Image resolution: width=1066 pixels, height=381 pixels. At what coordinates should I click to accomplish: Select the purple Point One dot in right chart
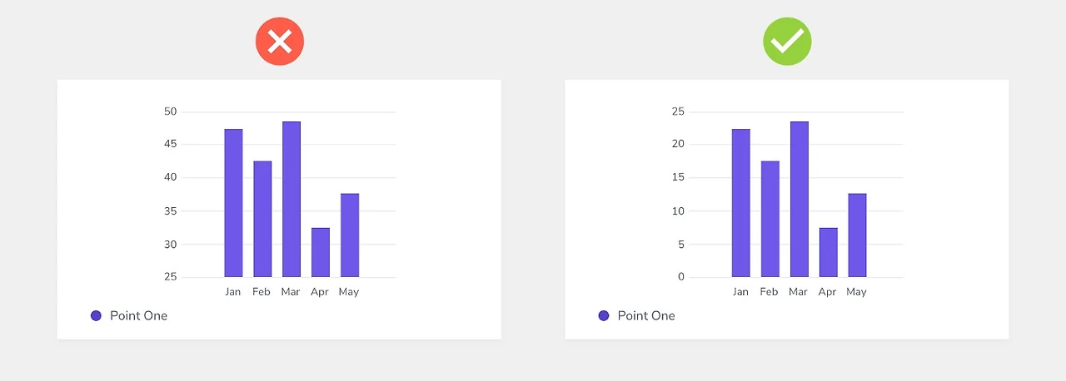(x=604, y=315)
